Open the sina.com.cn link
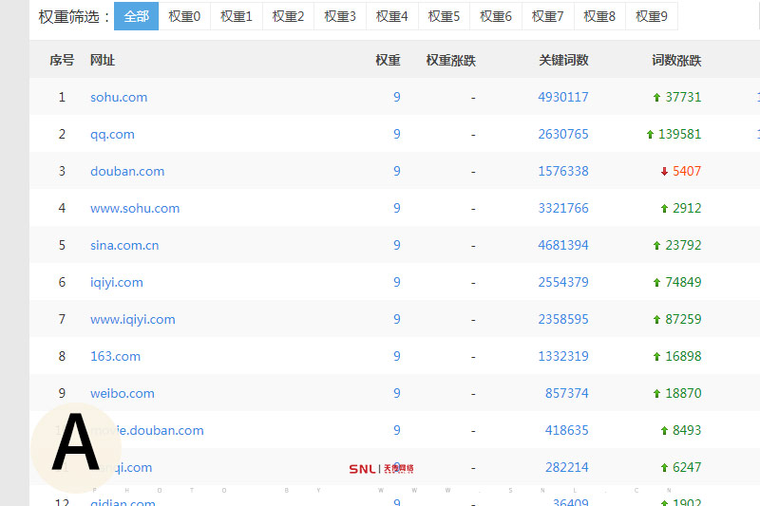 (x=124, y=245)
